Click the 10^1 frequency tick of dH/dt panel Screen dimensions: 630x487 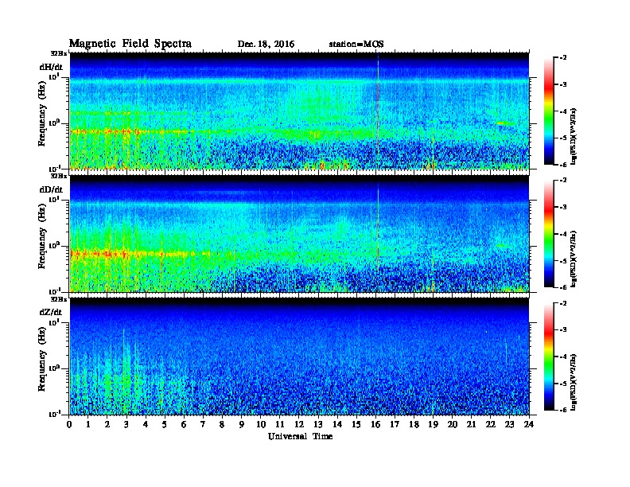[x=55, y=76]
